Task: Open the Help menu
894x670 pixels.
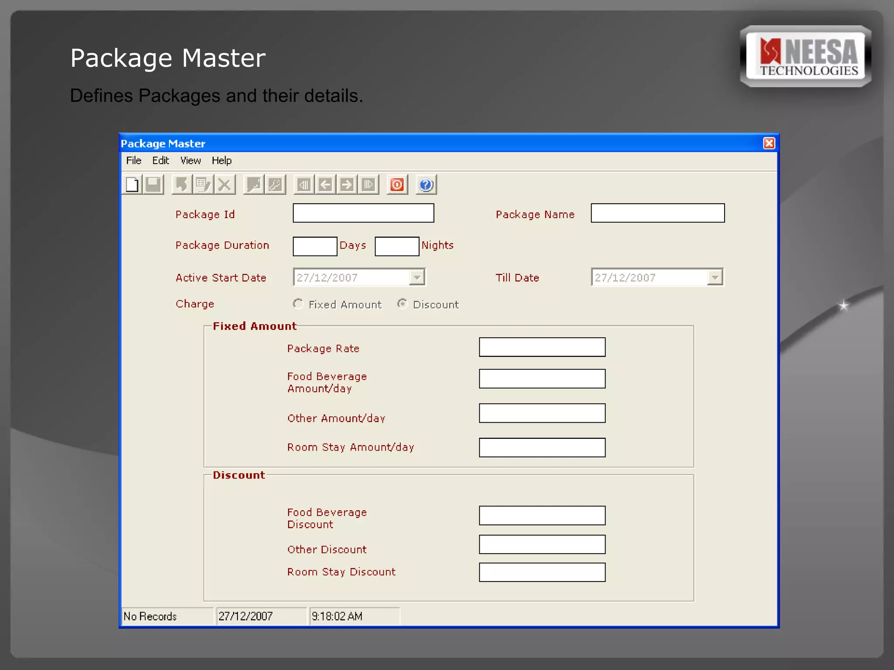Action: pyautogui.click(x=222, y=161)
